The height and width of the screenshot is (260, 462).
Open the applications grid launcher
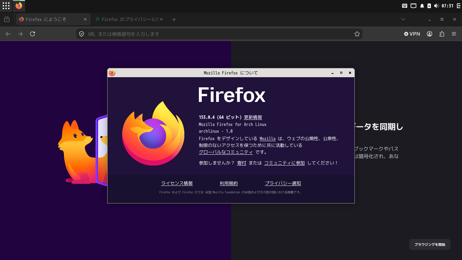point(6,6)
